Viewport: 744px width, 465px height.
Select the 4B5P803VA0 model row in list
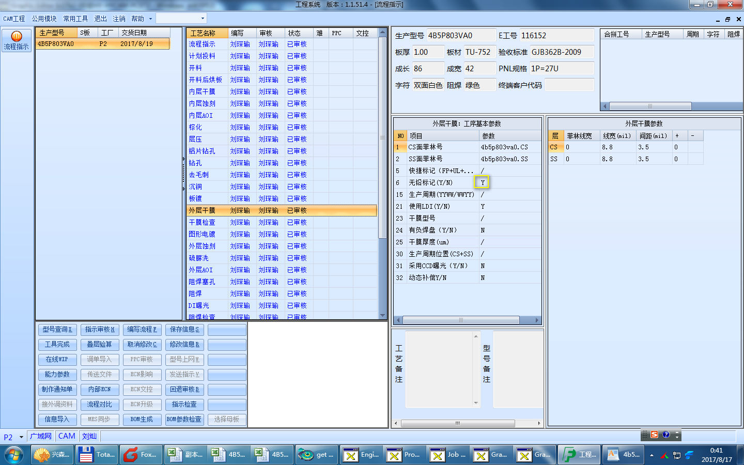103,44
